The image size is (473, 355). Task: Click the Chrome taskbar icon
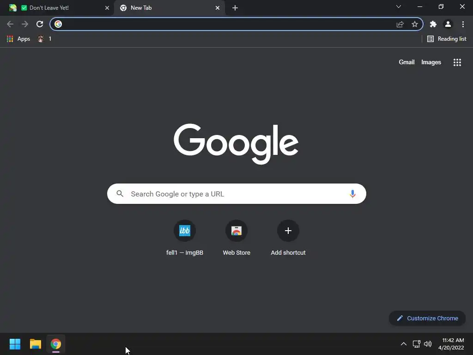click(x=56, y=344)
